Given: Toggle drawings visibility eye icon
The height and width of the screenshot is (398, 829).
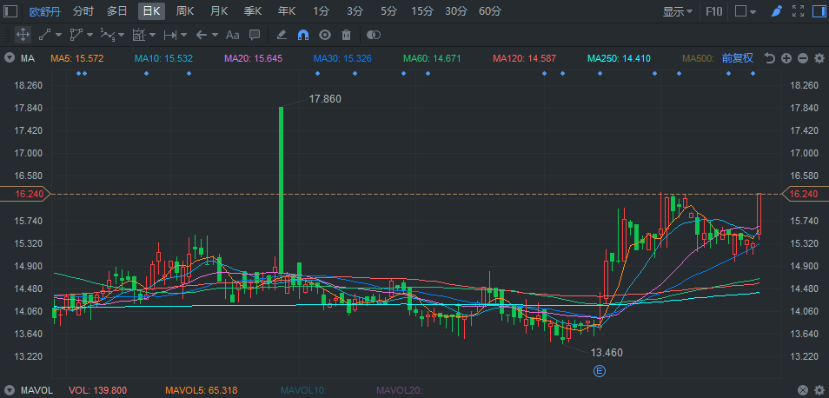Looking at the screenshot, I should [325, 35].
